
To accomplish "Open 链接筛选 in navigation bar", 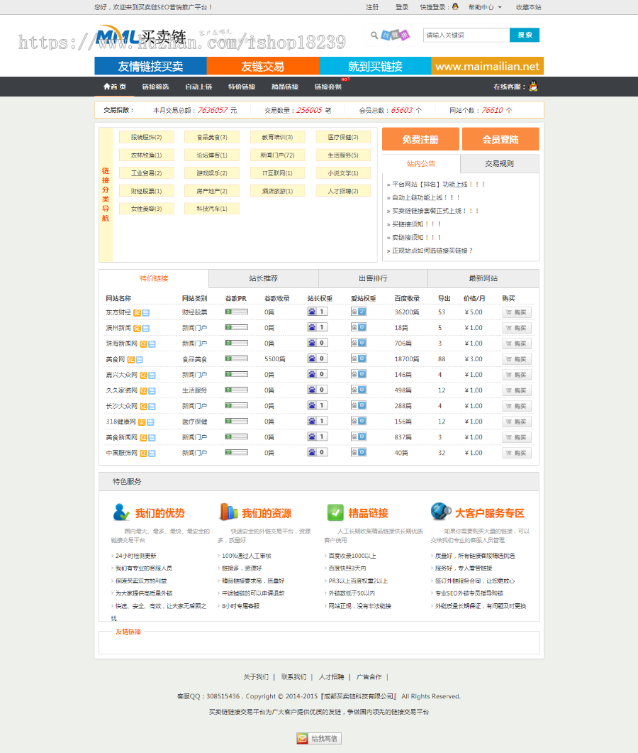I will 155,87.
